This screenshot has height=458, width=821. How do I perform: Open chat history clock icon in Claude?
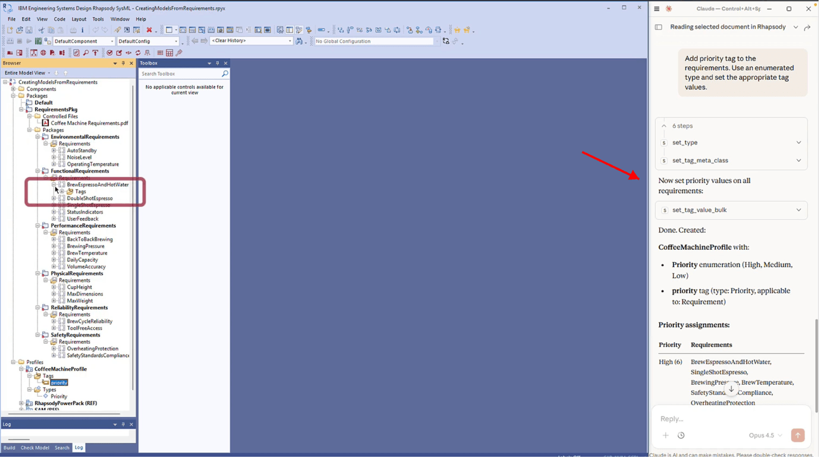point(681,435)
